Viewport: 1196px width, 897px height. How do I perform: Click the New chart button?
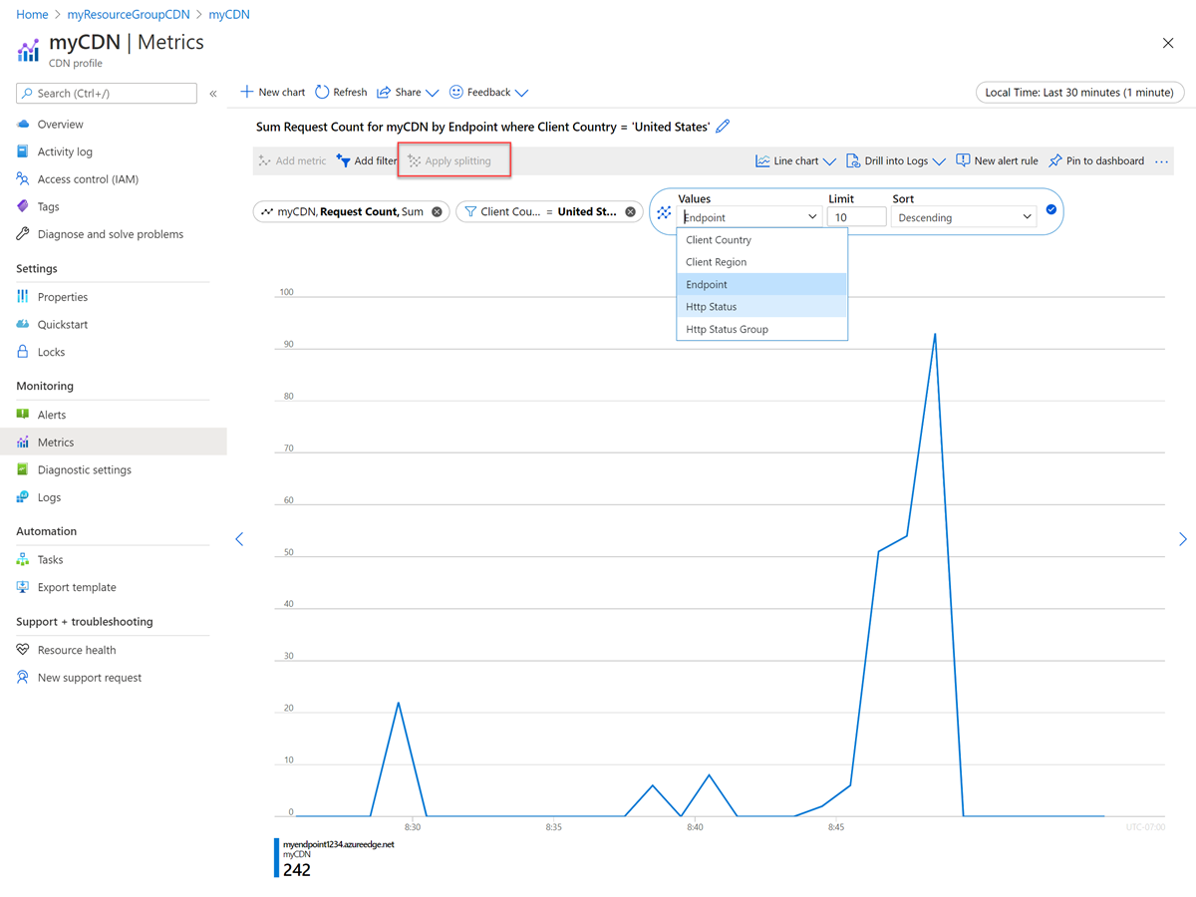273,93
